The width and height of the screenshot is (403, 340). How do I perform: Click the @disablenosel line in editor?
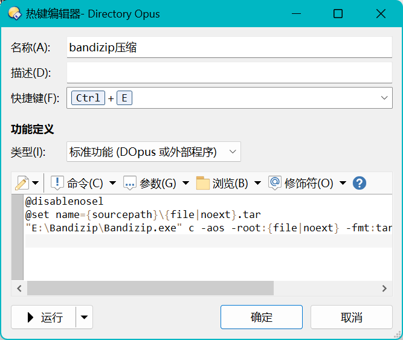pyautogui.click(x=64, y=201)
